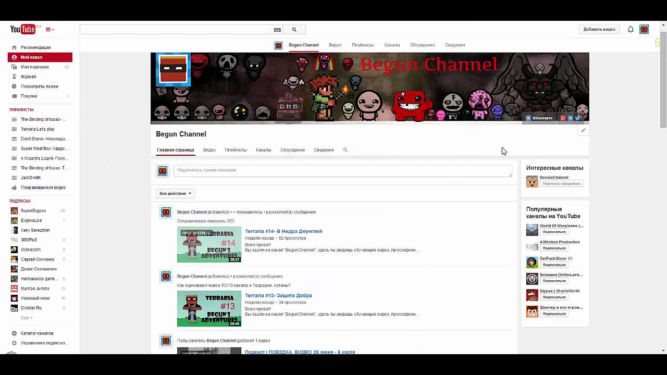The image size is (667, 375).
Task: Subscribe to Шурик | ShurikWorld channel
Action: coord(554,297)
